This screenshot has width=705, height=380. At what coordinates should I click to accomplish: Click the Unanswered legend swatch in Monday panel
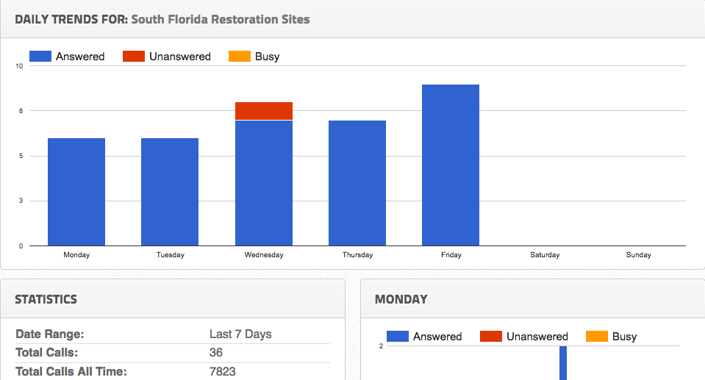[x=491, y=336]
